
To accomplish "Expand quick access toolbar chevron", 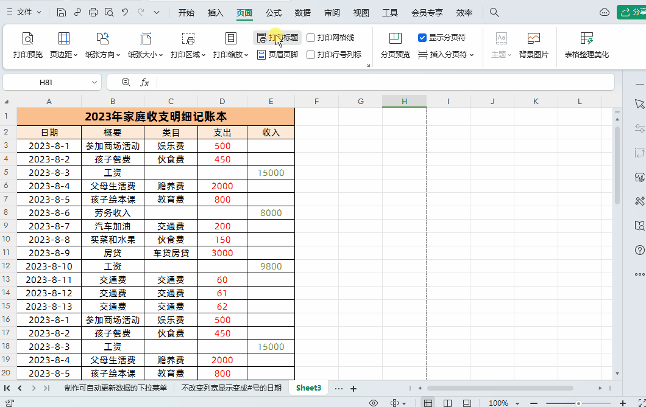I will (157, 12).
